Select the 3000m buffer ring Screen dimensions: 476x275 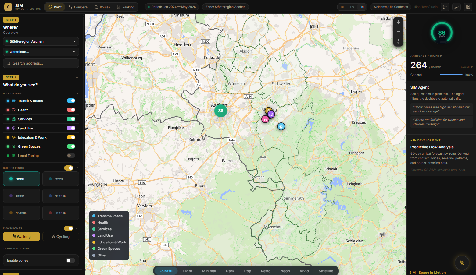click(x=61, y=213)
